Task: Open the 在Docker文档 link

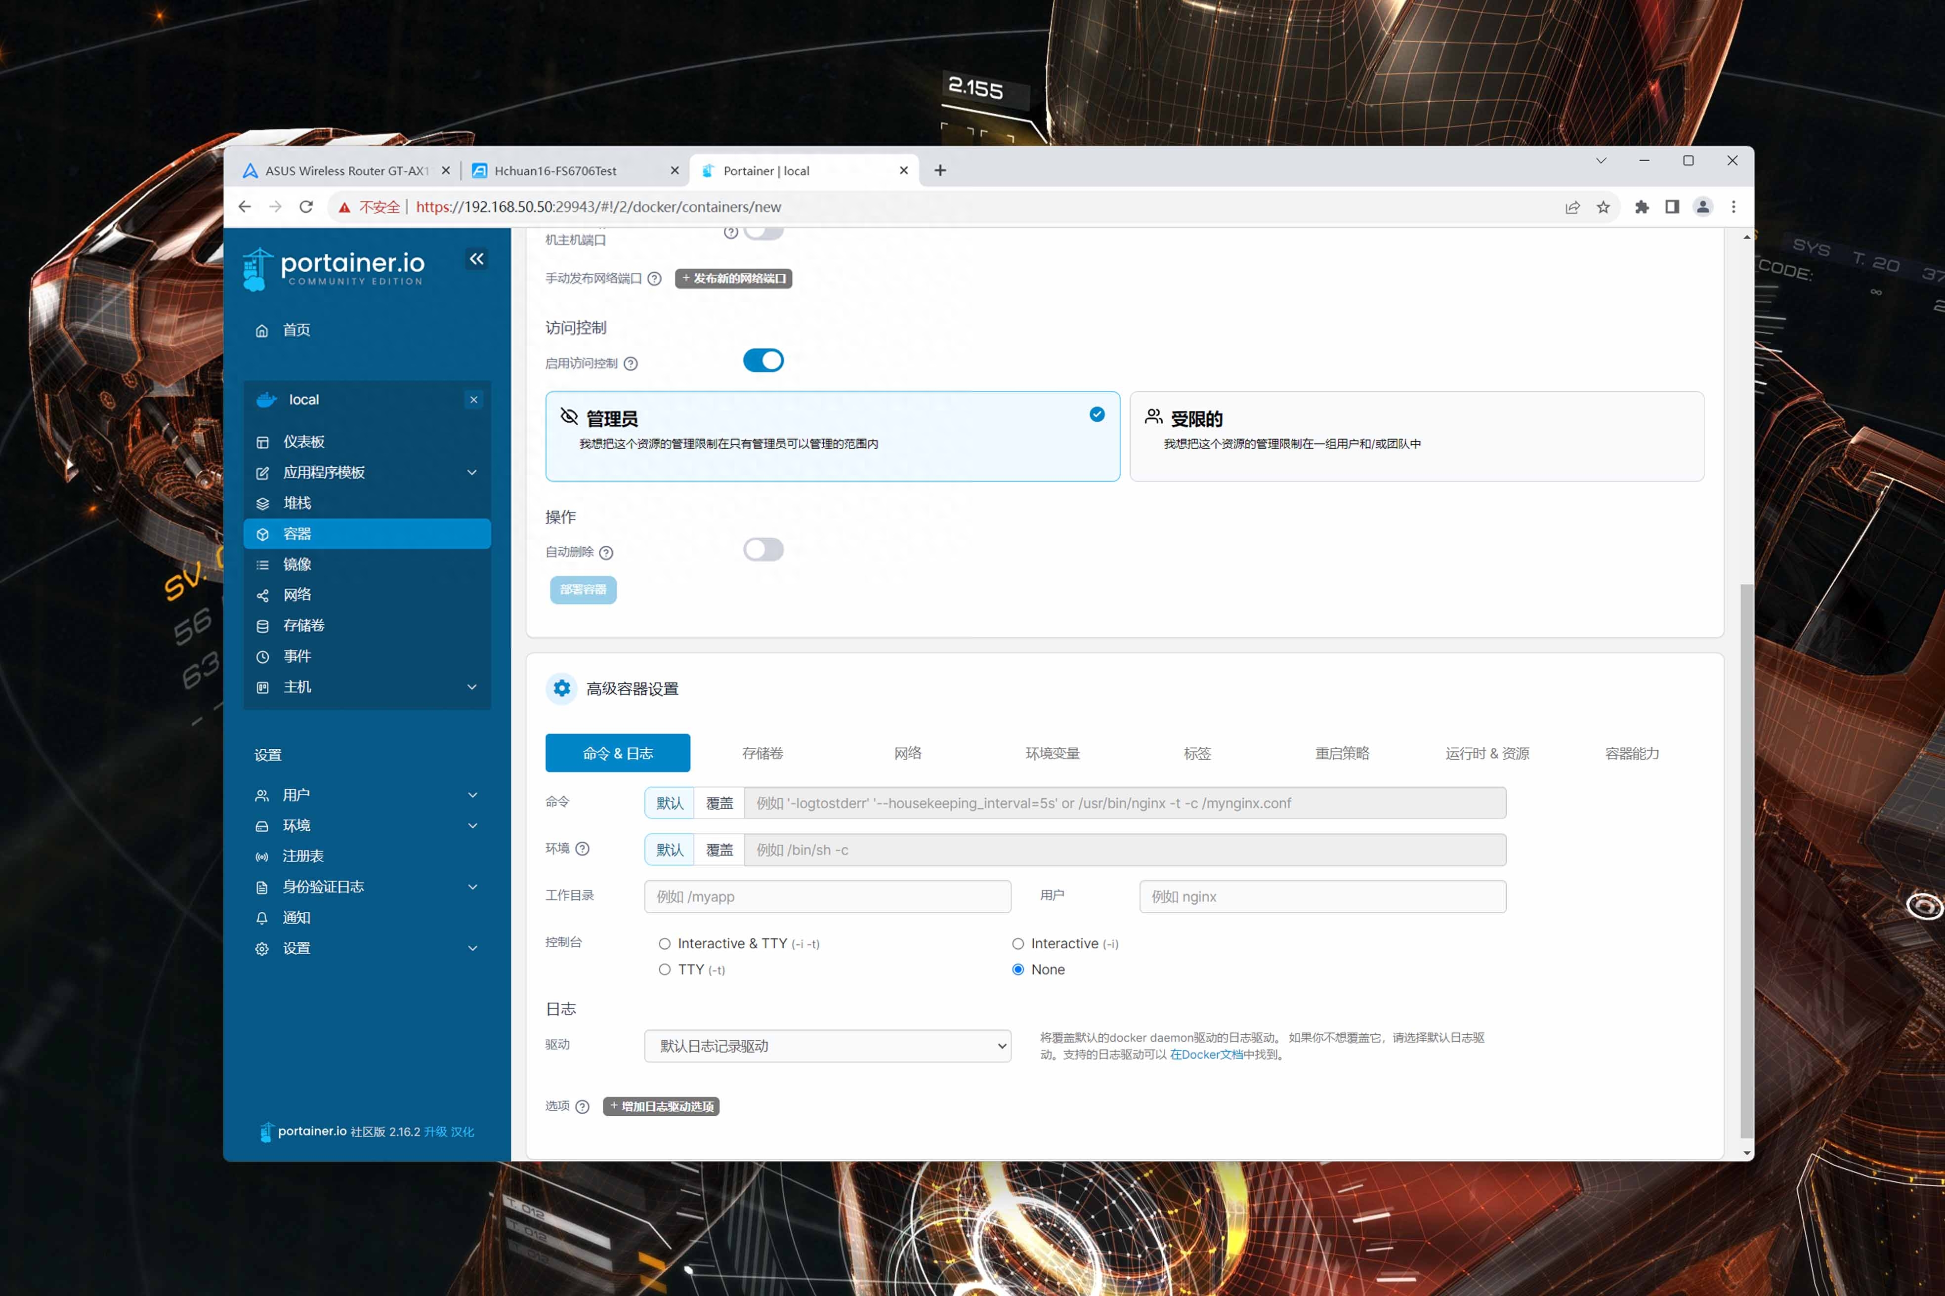Action: [1206, 1054]
